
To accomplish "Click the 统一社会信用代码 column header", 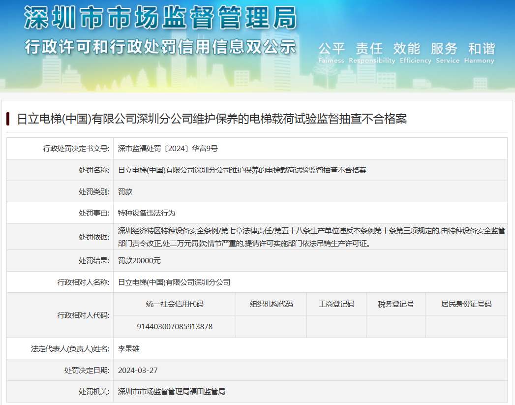I will [175, 304].
